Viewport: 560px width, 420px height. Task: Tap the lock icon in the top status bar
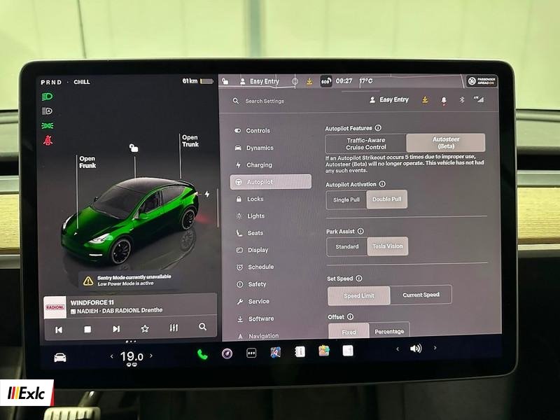pos(225,82)
